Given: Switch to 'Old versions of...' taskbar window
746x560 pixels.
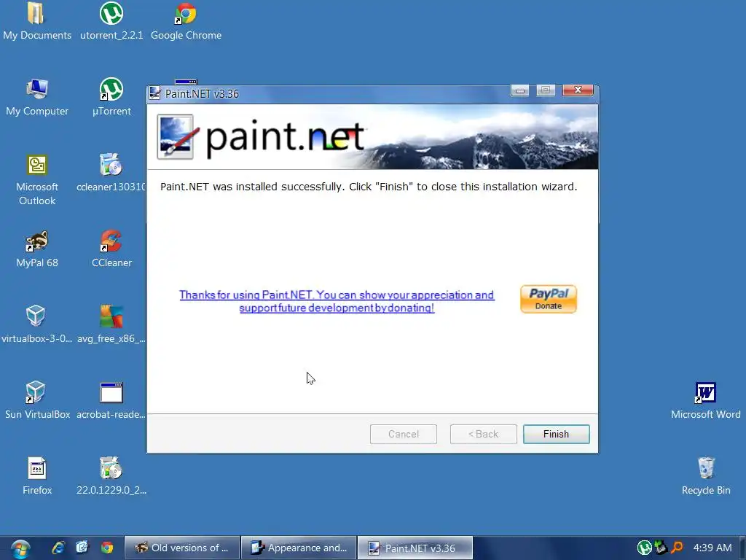Looking at the screenshot, I should (181, 548).
